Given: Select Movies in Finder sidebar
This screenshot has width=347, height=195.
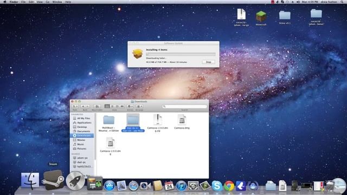Looking at the screenshot, I should [82, 140].
